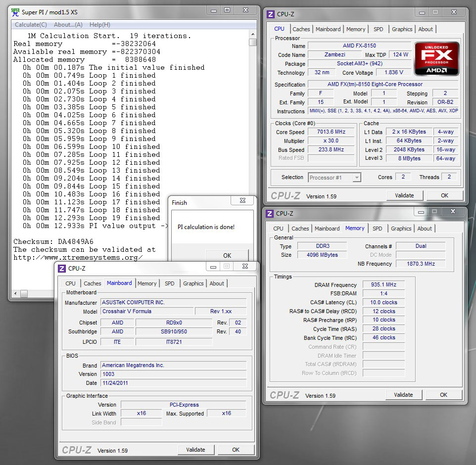Image resolution: width=476 pixels, height=465 pixels.
Task: Minimize the CPU-Z Memory window
Action: pos(421,212)
